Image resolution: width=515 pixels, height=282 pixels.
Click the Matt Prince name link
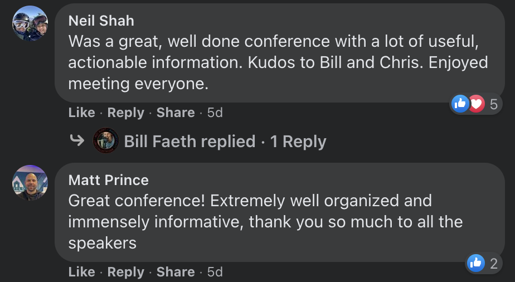[x=108, y=181]
